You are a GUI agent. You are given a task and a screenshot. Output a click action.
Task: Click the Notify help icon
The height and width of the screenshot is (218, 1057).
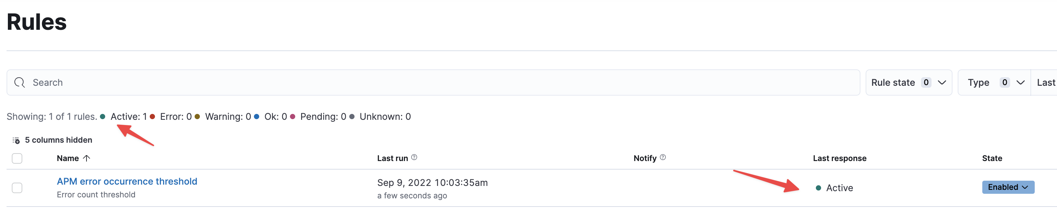pyautogui.click(x=663, y=157)
